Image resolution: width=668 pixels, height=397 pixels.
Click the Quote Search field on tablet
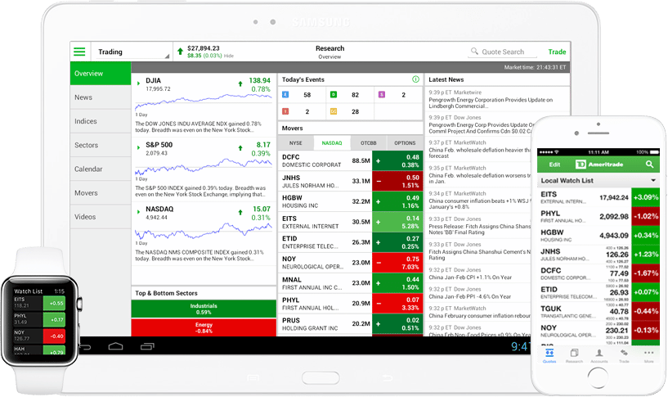coord(502,52)
